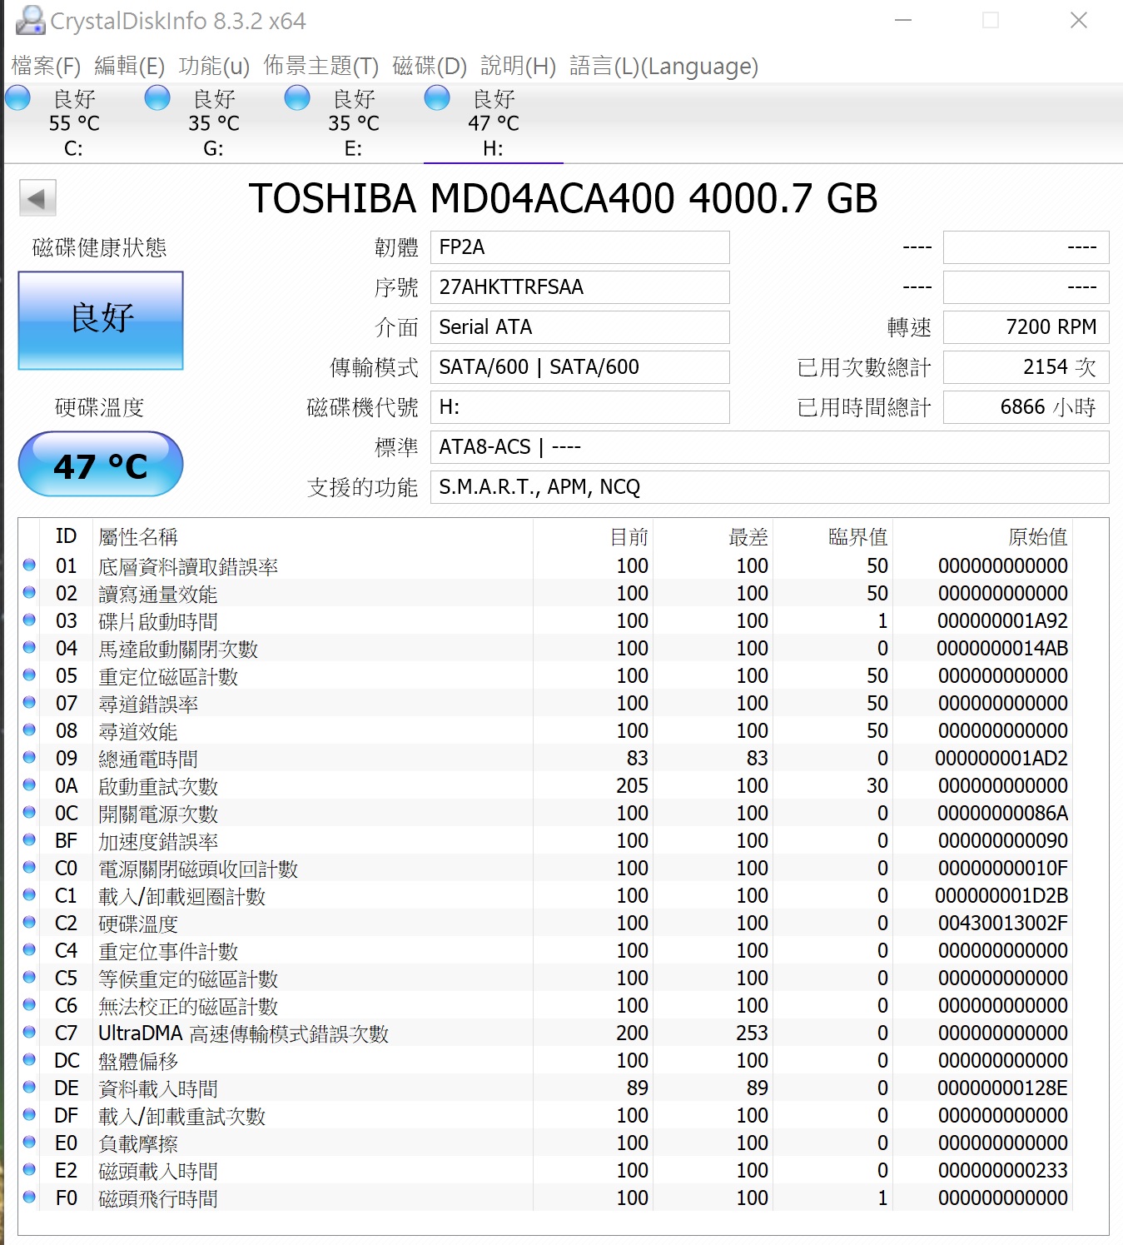Click status dot for attribute 02 row

29,593
